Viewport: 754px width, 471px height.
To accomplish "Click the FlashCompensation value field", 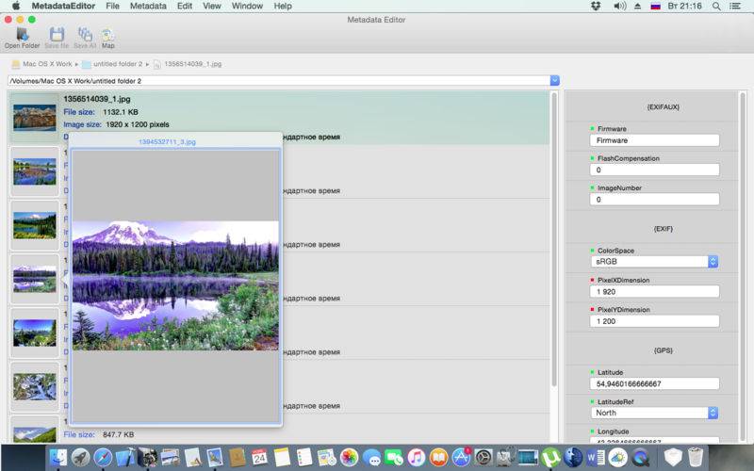I will tap(654, 170).
